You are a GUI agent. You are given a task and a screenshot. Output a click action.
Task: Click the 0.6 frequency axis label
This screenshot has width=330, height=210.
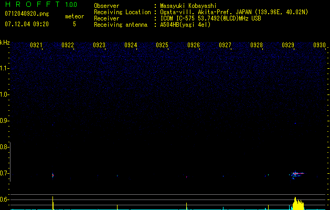pyautogui.click(x=4, y=199)
